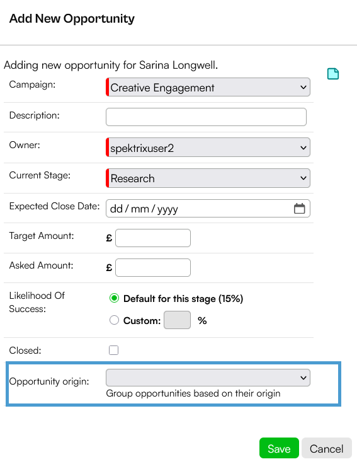Click the Owner dropdown chevron arrow
The height and width of the screenshot is (464, 357).
point(303,148)
